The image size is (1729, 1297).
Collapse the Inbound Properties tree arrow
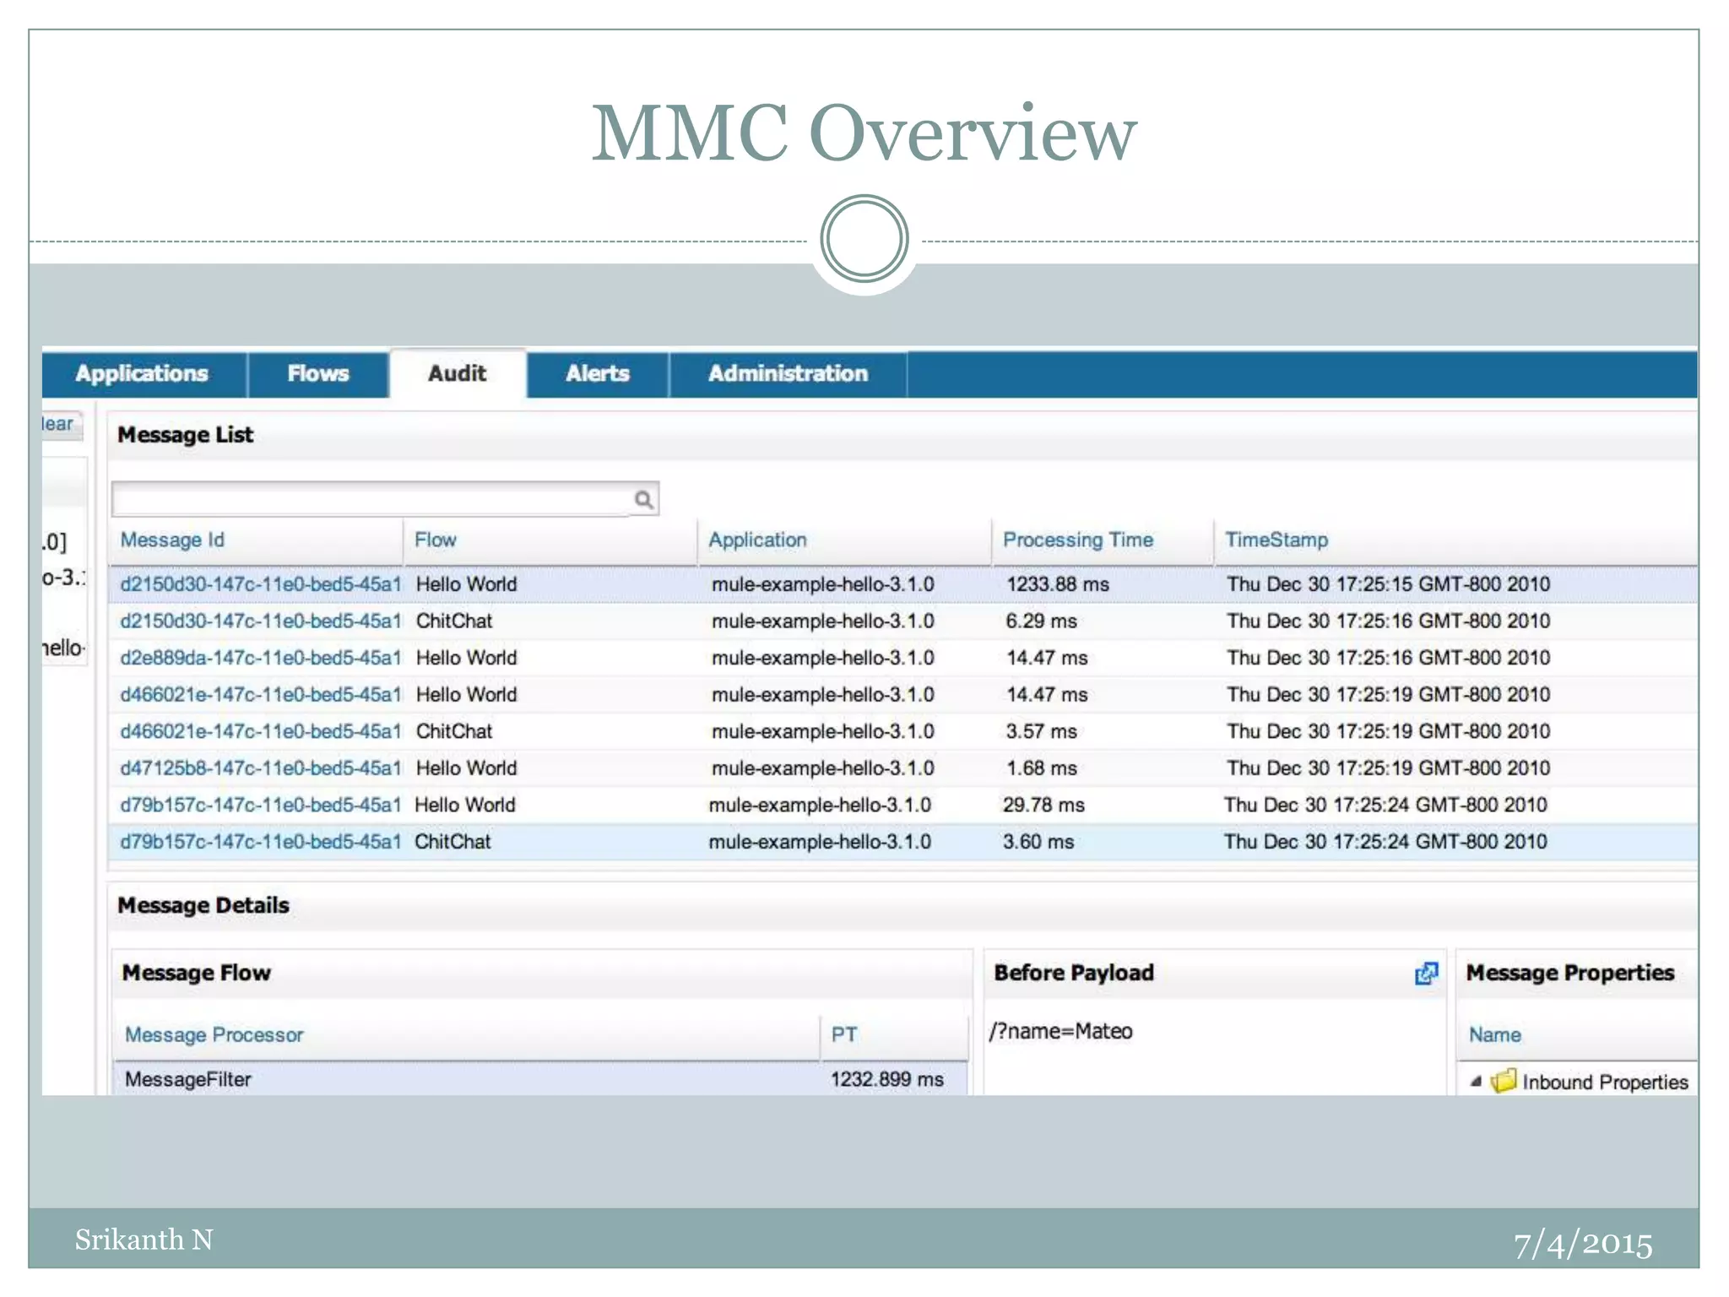[x=1476, y=1082]
